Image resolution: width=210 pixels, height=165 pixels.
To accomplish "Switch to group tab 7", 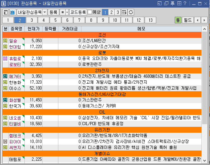I will click(x=79, y=20).
